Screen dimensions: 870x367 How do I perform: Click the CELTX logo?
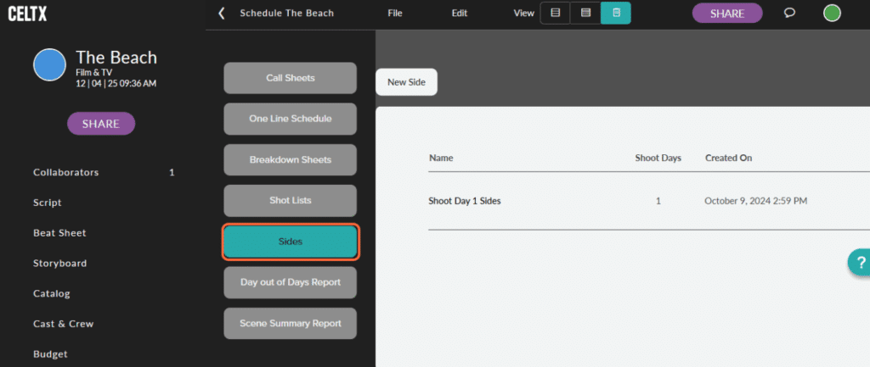(27, 14)
